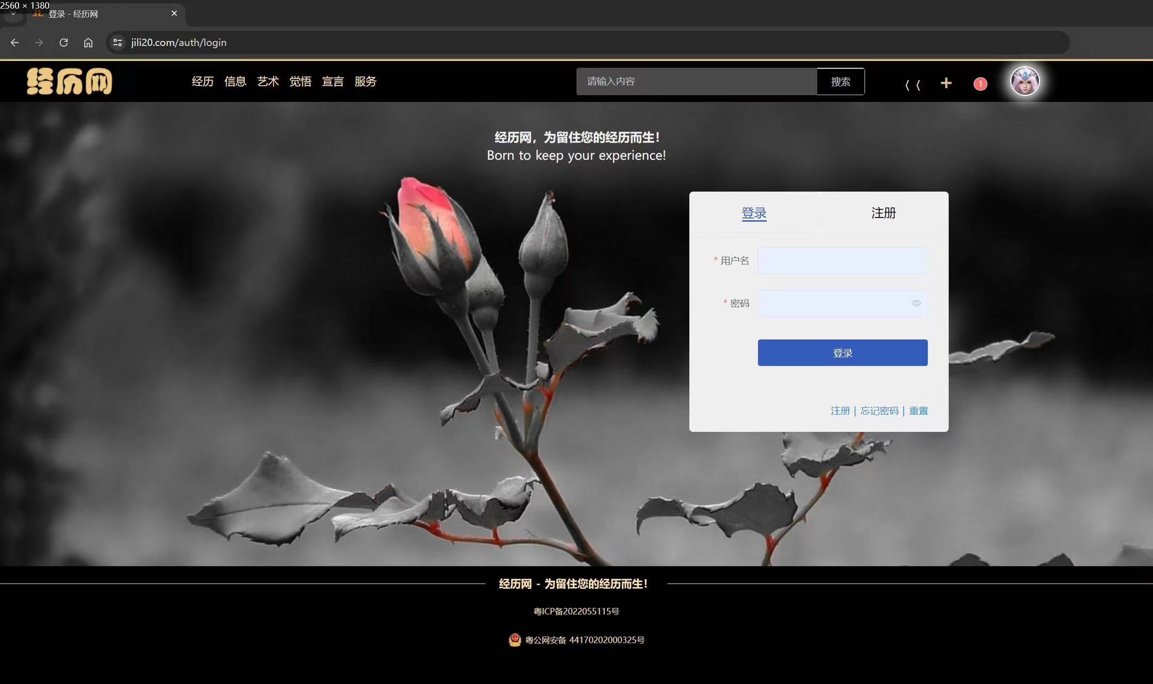Open the 经历 navigation menu item

[202, 81]
